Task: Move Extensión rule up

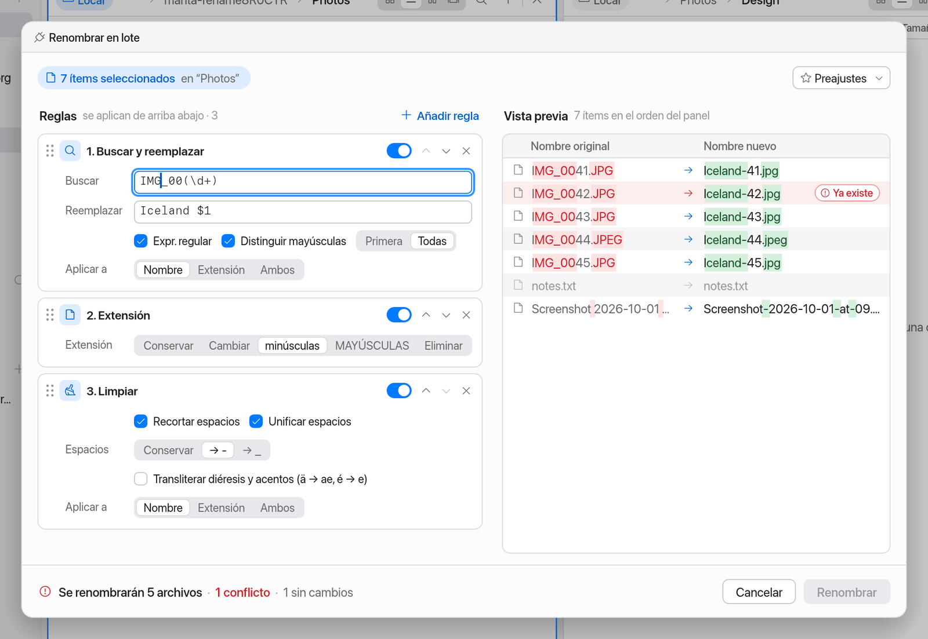Action: (x=426, y=315)
